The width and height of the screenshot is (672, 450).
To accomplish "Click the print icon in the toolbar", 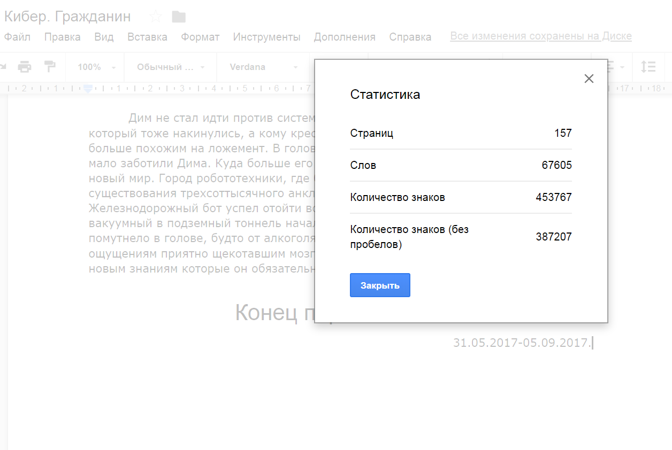I will pyautogui.click(x=25, y=67).
